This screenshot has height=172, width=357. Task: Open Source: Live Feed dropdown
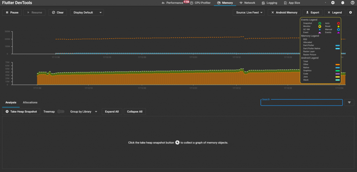249,13
